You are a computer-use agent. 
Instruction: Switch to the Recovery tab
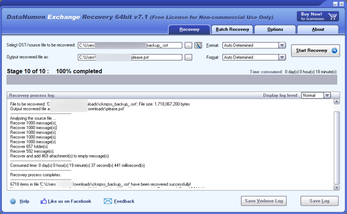click(189, 29)
